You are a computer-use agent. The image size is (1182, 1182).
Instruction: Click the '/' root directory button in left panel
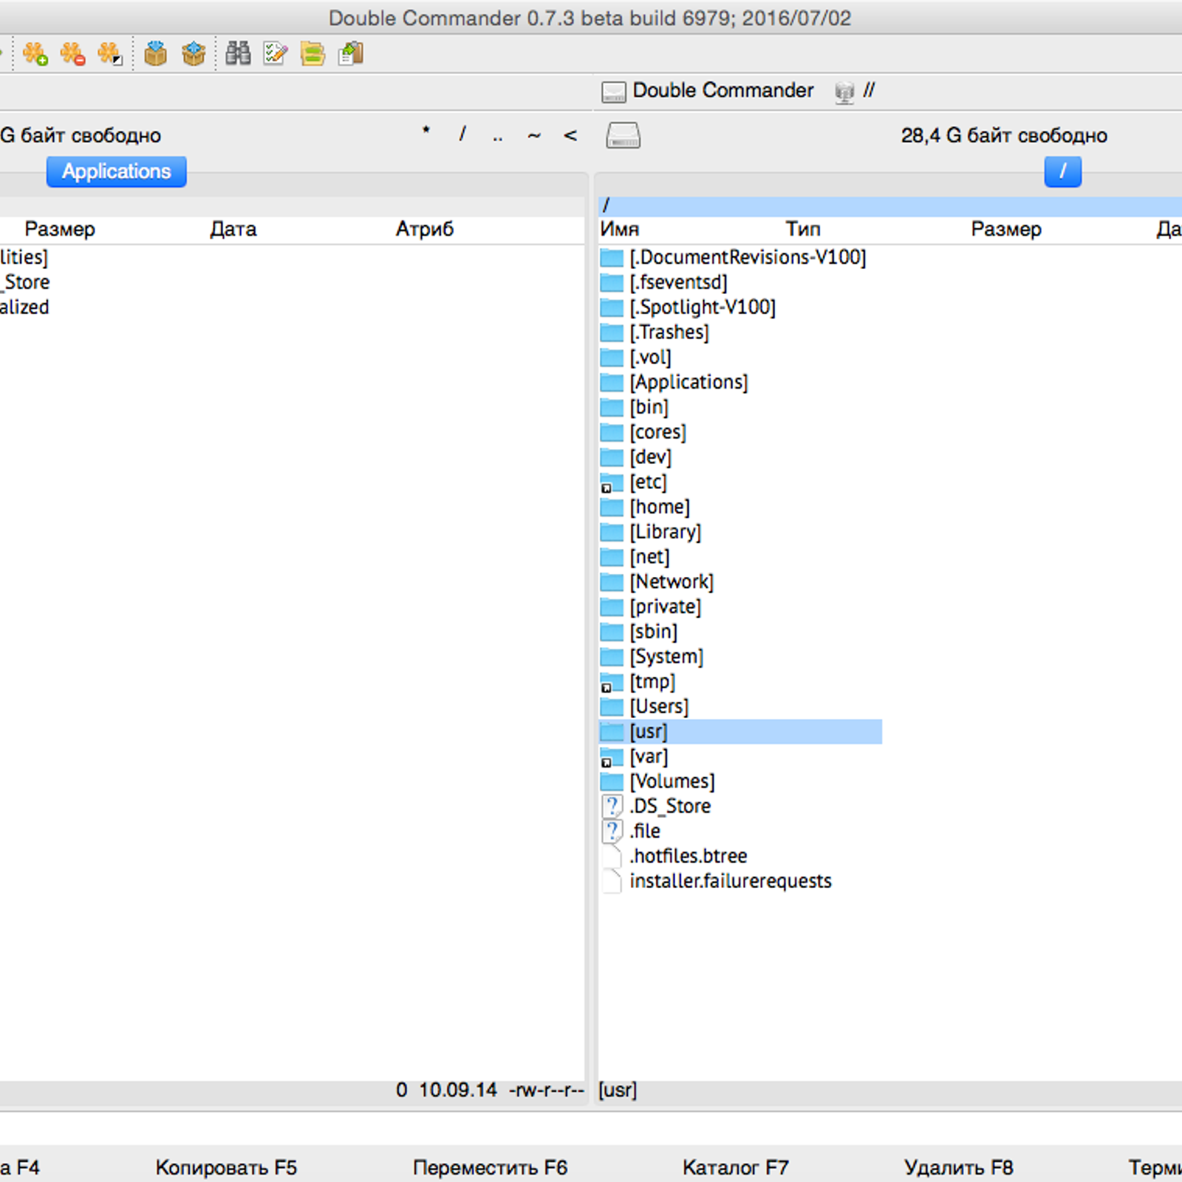coord(462,134)
